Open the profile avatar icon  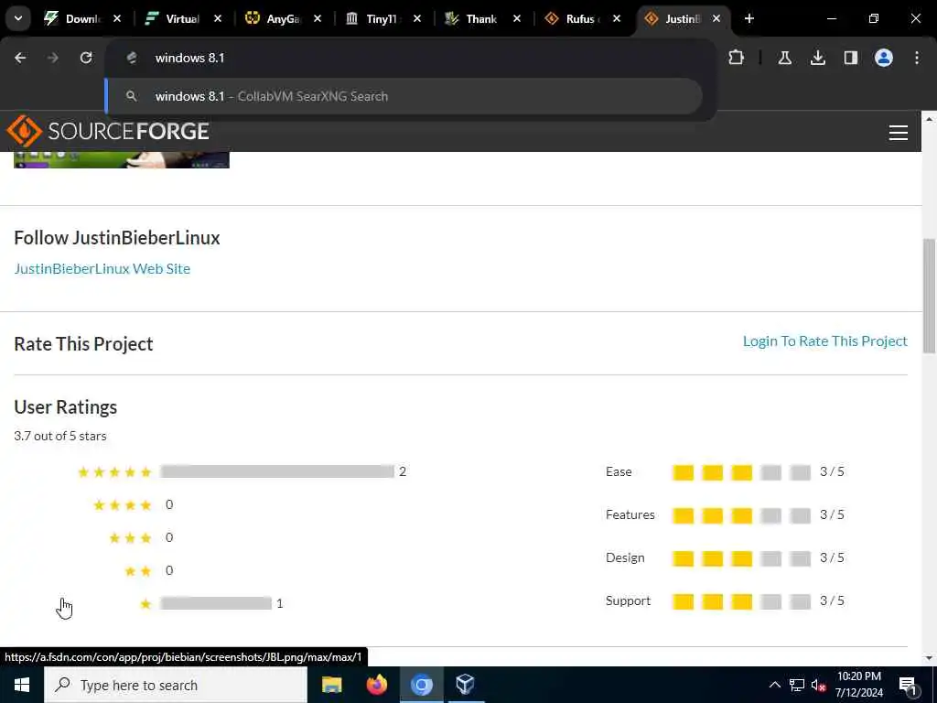point(884,58)
